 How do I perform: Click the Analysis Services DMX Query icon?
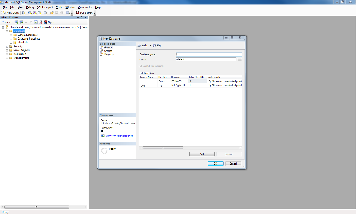[x=35, y=13]
